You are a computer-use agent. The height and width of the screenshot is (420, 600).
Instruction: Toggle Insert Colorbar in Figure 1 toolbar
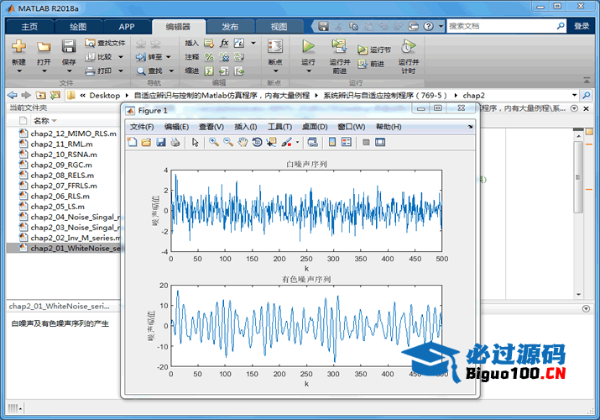[x=332, y=143]
